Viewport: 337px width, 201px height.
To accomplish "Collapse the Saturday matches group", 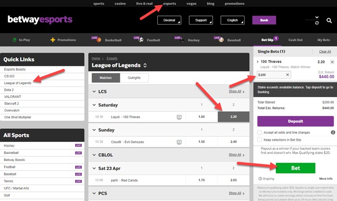I will pyautogui.click(x=94, y=105).
